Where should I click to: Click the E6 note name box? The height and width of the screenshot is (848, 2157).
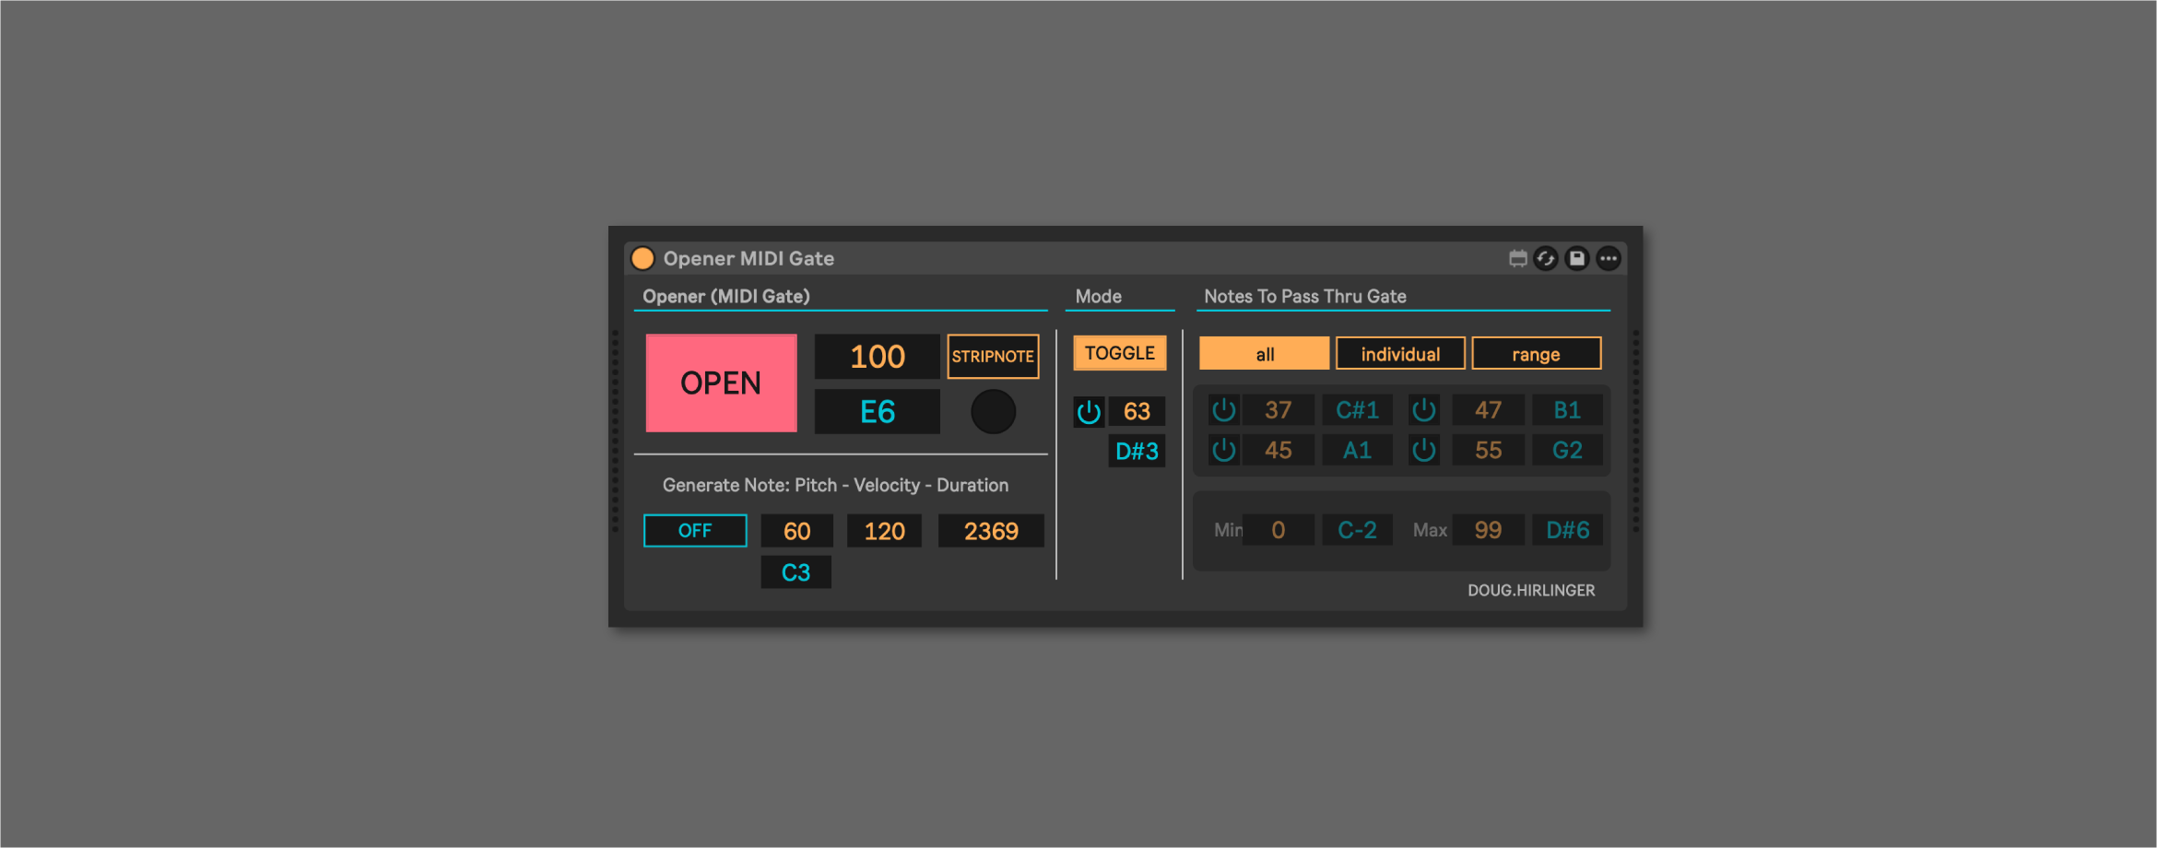coord(877,412)
